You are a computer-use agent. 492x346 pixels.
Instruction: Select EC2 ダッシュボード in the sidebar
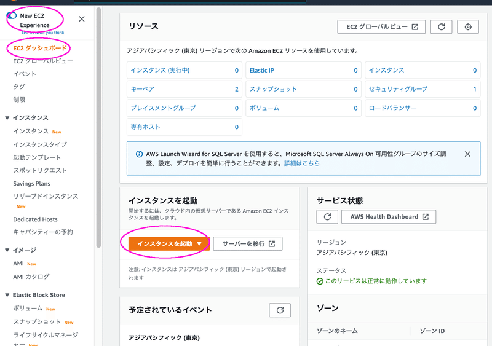(x=40, y=48)
